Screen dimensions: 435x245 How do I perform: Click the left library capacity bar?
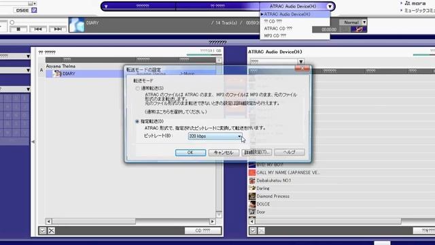point(204,54)
